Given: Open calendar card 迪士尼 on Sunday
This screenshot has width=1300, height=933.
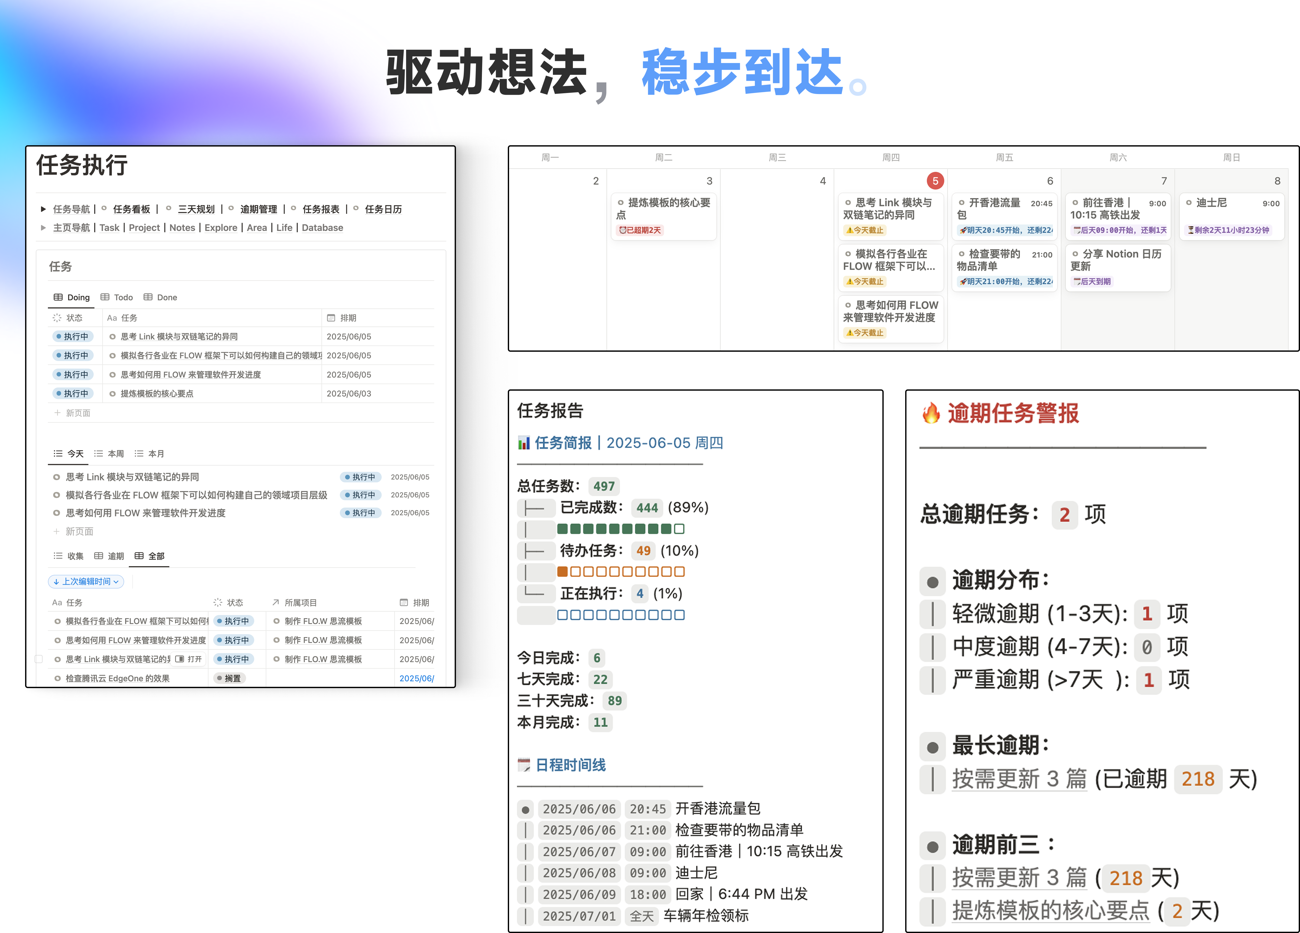Looking at the screenshot, I should [1231, 217].
